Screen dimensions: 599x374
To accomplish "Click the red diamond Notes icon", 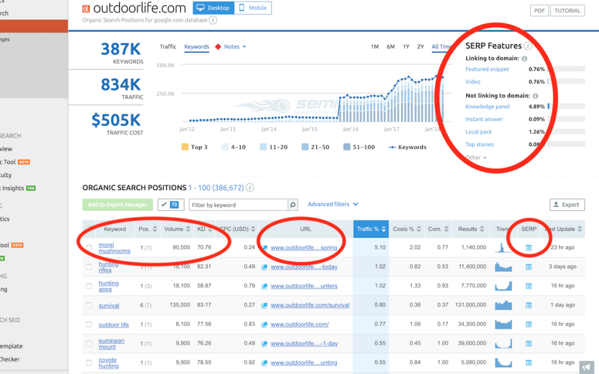I will click(218, 47).
